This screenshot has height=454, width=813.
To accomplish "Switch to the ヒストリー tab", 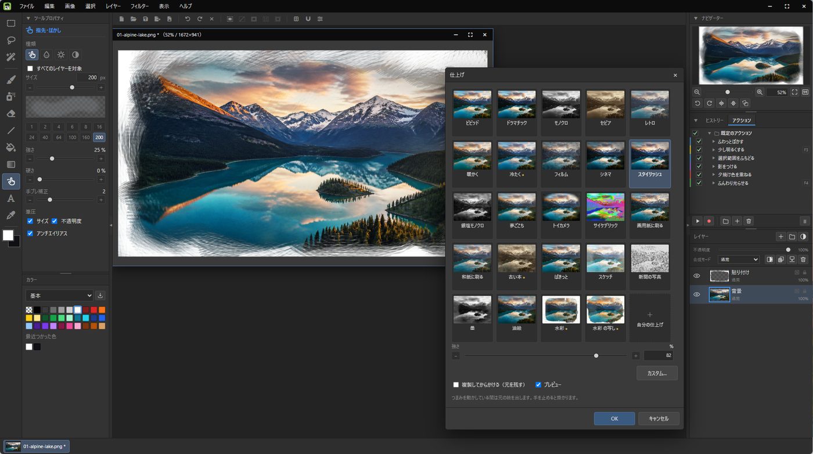I will pyautogui.click(x=714, y=120).
